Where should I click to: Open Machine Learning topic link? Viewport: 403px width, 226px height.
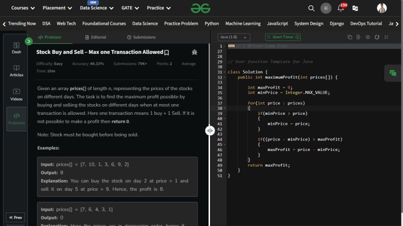coord(243,24)
